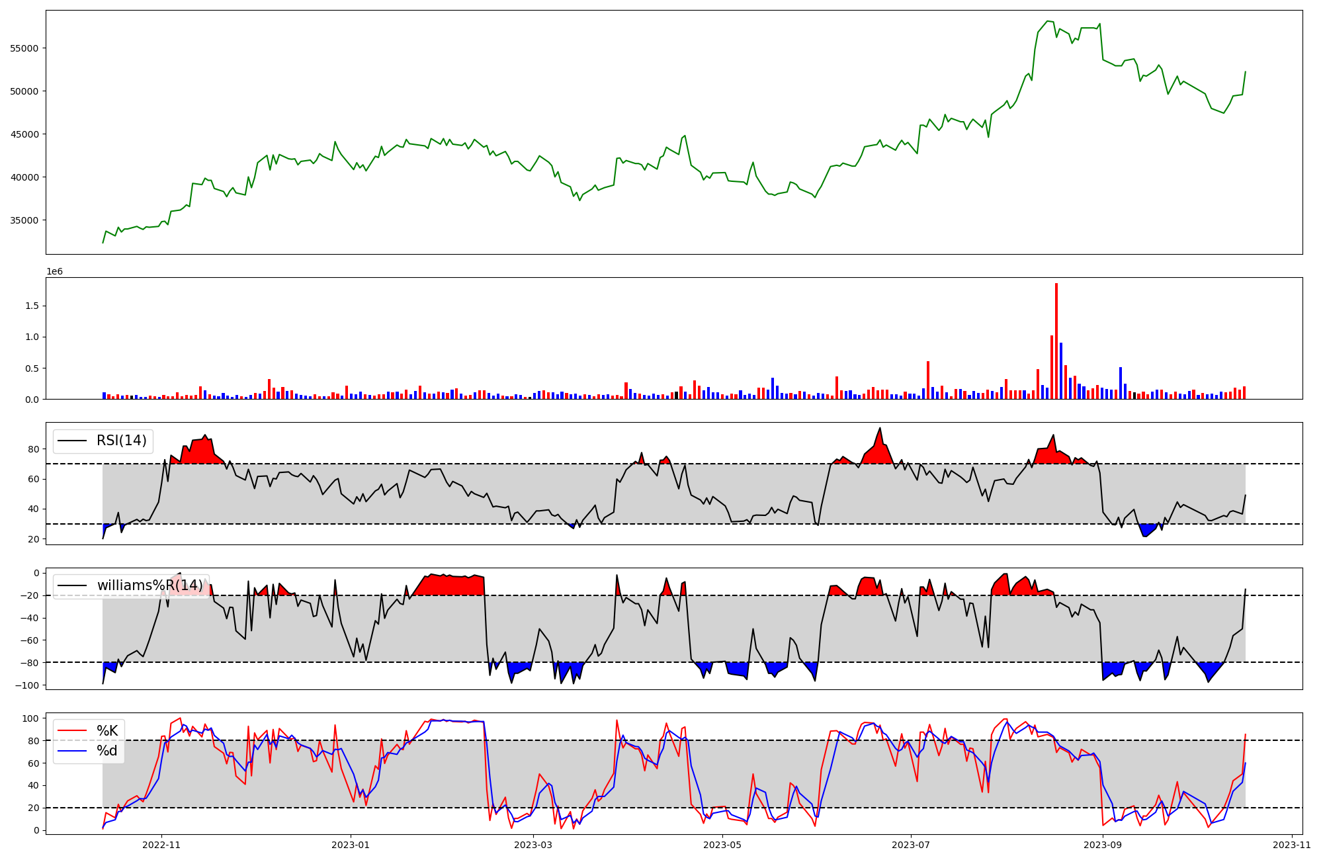Click the %d legend entry
This screenshot has height=860, width=1323.
107,751
